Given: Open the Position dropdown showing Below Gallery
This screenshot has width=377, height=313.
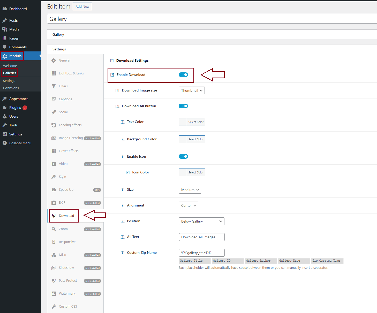Looking at the screenshot, I should [x=201, y=221].
